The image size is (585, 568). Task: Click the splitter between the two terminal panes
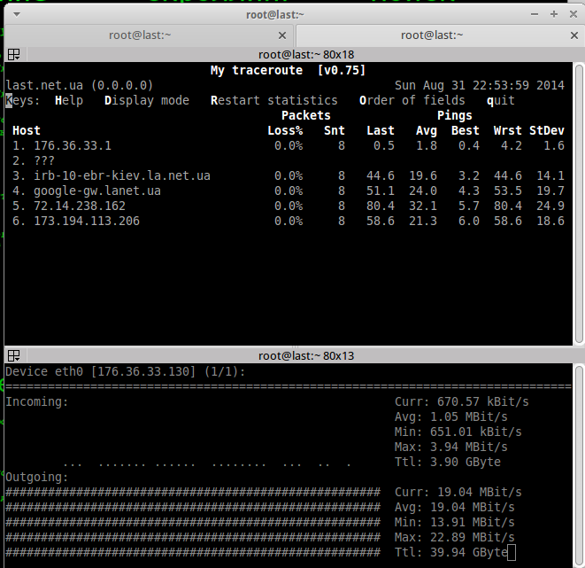[x=292, y=345]
